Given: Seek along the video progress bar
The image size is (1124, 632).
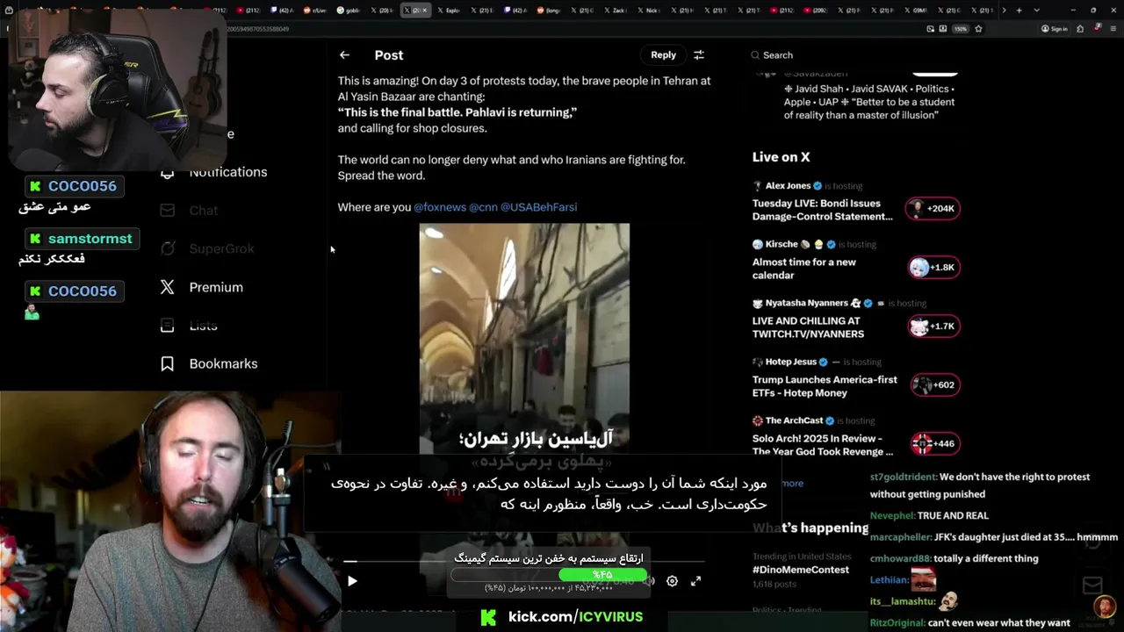Looking at the screenshot, I should 524,561.
